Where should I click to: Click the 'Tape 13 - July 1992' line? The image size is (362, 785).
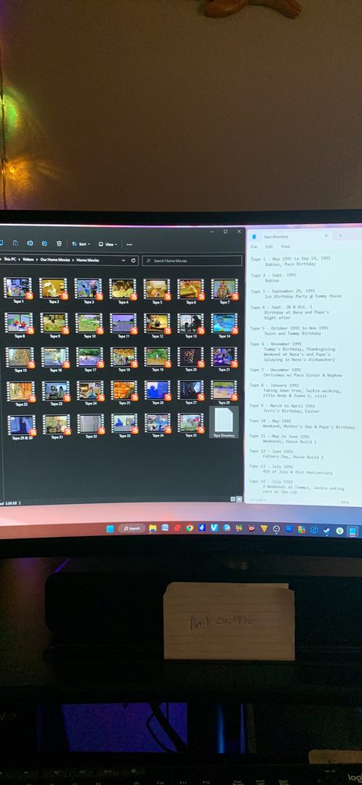[271, 466]
